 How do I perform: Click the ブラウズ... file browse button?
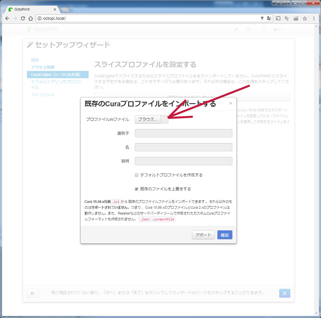point(148,119)
